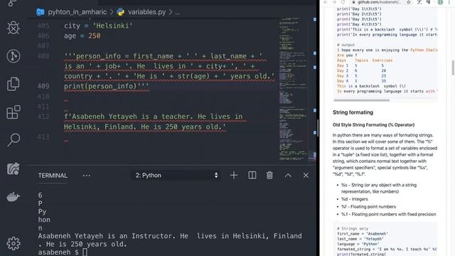Click the editor minimap
This screenshot has height=256, width=455.
[x=293, y=90]
